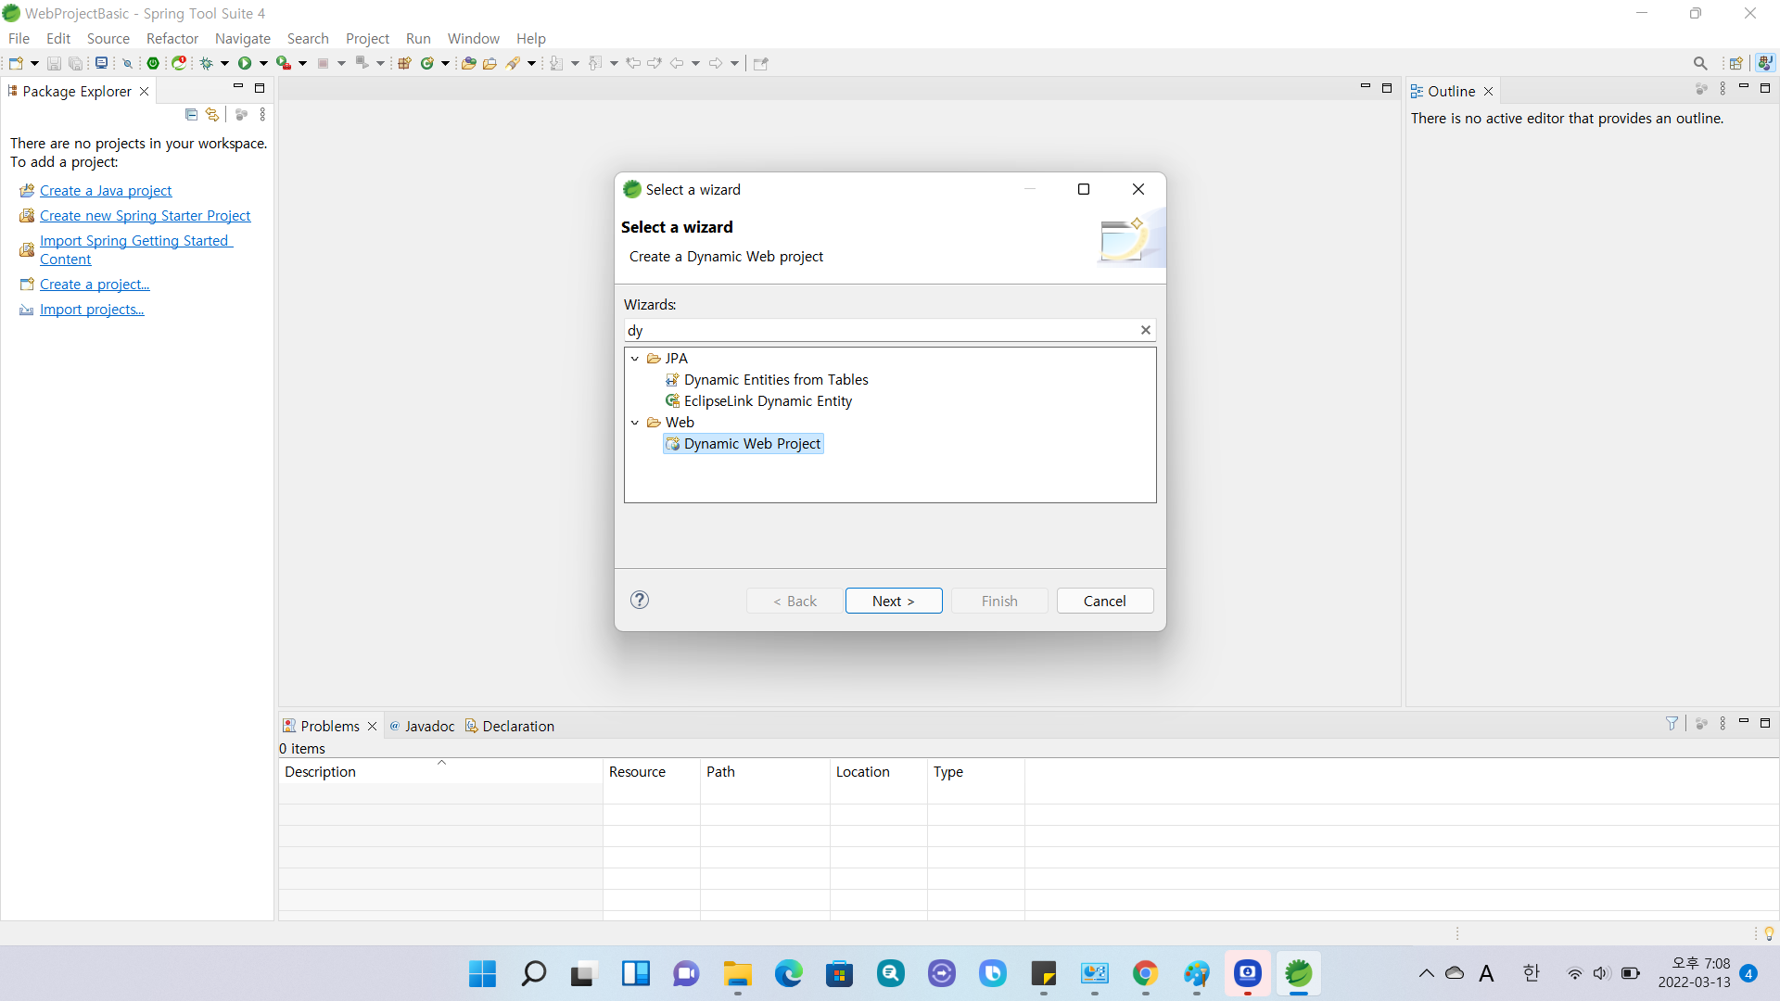Open the wizard help question icon
Viewport: 1780px width, 1001px height.
tap(640, 600)
